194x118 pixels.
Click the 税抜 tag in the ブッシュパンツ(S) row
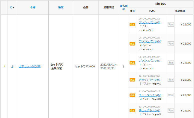[x=171, y=24]
